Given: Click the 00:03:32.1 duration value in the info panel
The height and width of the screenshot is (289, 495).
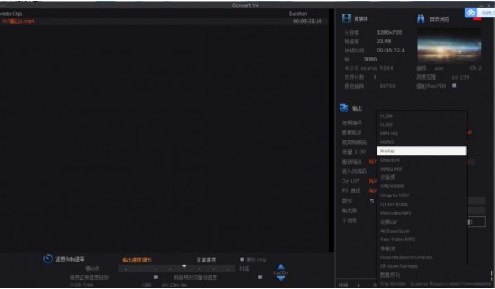Looking at the screenshot, I should tap(390, 50).
